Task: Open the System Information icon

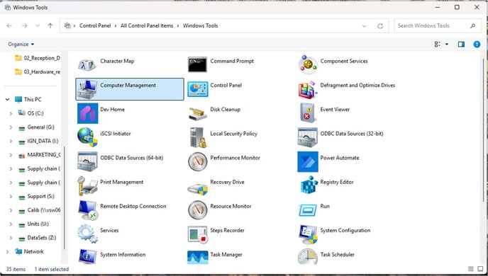Action: pos(87,256)
